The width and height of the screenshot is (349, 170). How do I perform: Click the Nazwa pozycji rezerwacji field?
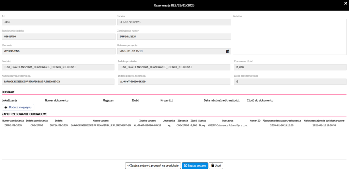(x=58, y=82)
